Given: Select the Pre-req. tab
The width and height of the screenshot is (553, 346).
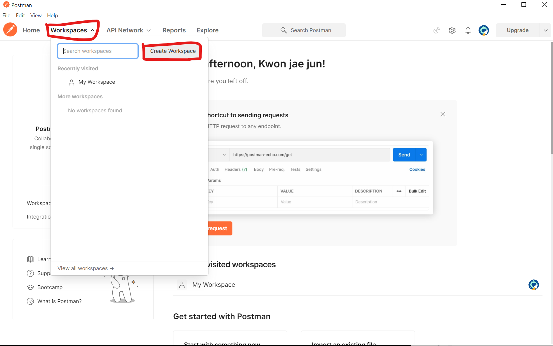Looking at the screenshot, I should (277, 169).
